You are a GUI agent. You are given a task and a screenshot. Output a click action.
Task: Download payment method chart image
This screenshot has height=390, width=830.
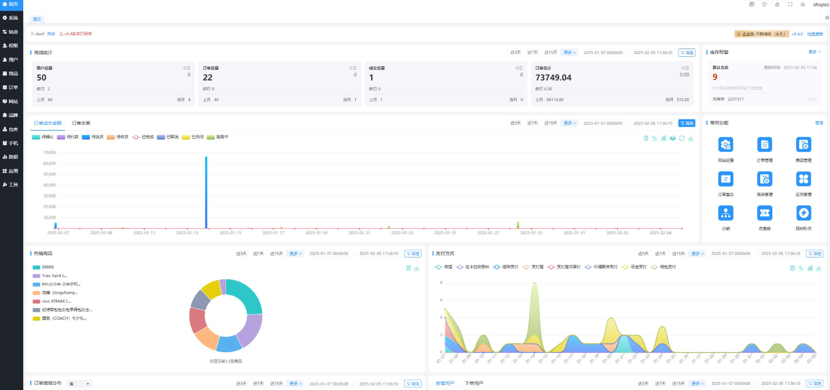pos(819,268)
